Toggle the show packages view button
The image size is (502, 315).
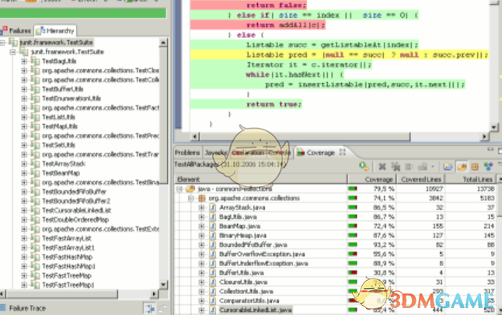[x=475, y=166]
